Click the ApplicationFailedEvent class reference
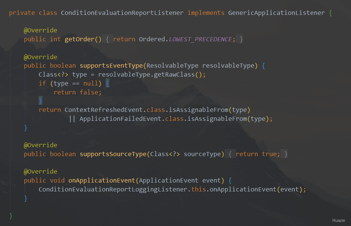The height and width of the screenshot is (226, 351). (120, 119)
